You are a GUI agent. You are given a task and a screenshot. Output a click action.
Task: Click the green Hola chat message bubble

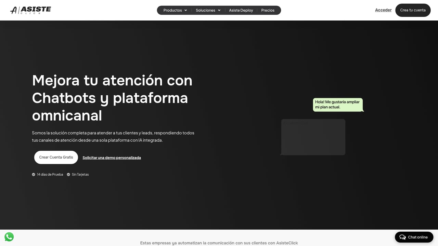point(338,105)
